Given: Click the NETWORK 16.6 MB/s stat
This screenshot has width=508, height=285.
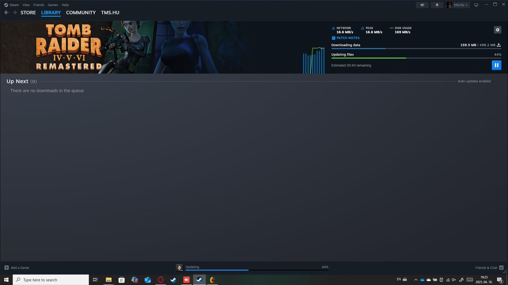Looking at the screenshot, I should 343,30.
